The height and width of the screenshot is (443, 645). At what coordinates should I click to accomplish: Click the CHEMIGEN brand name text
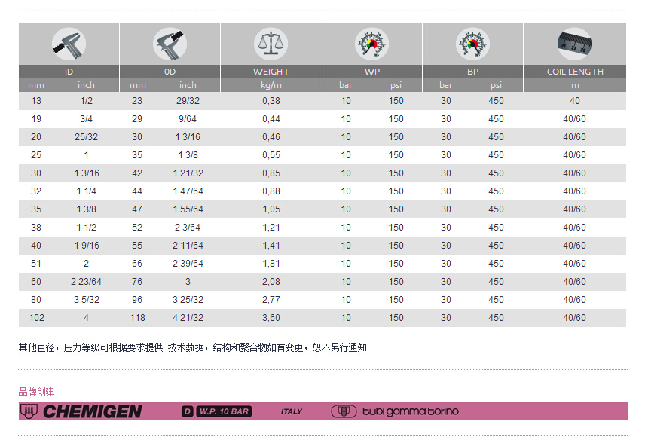pos(92,411)
